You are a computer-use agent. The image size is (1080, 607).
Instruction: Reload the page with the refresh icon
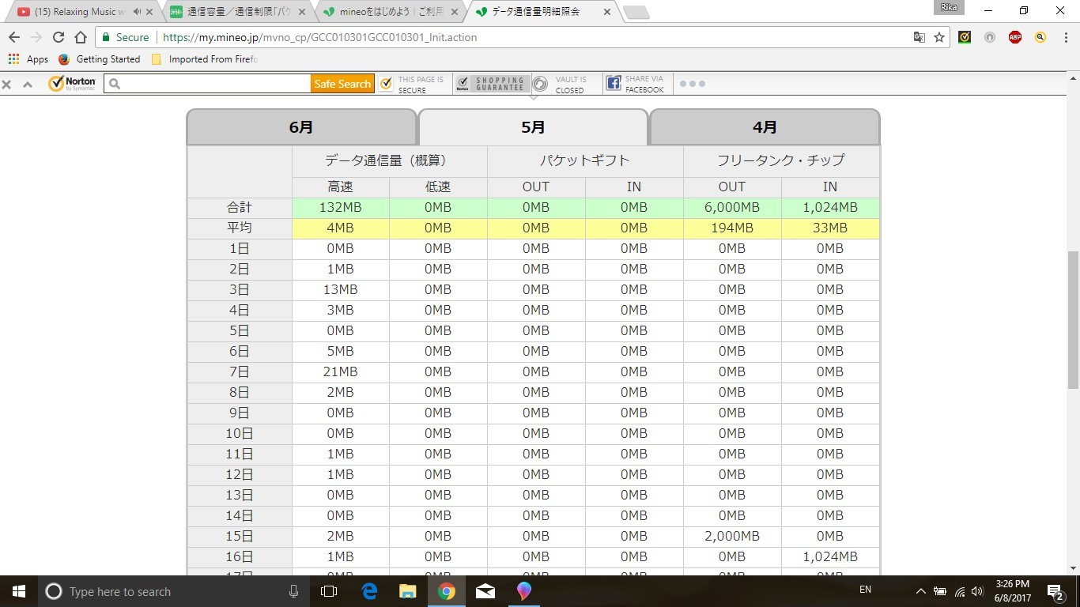point(59,37)
